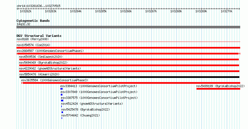The width and height of the screenshot is (248, 129).
Task: Click the 103266k ruler label
Action: click(126, 11)
